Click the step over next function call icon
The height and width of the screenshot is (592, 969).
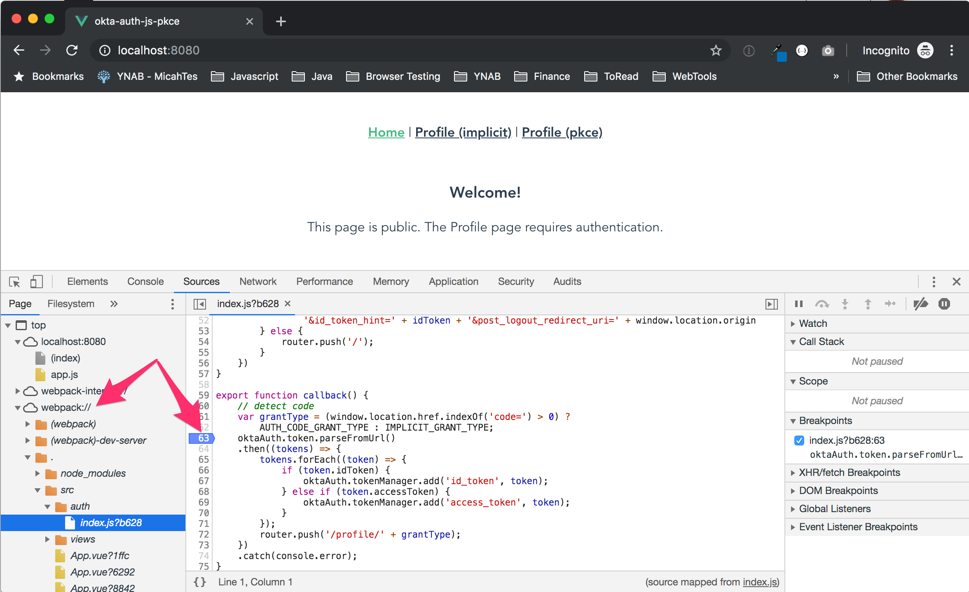[x=822, y=304]
